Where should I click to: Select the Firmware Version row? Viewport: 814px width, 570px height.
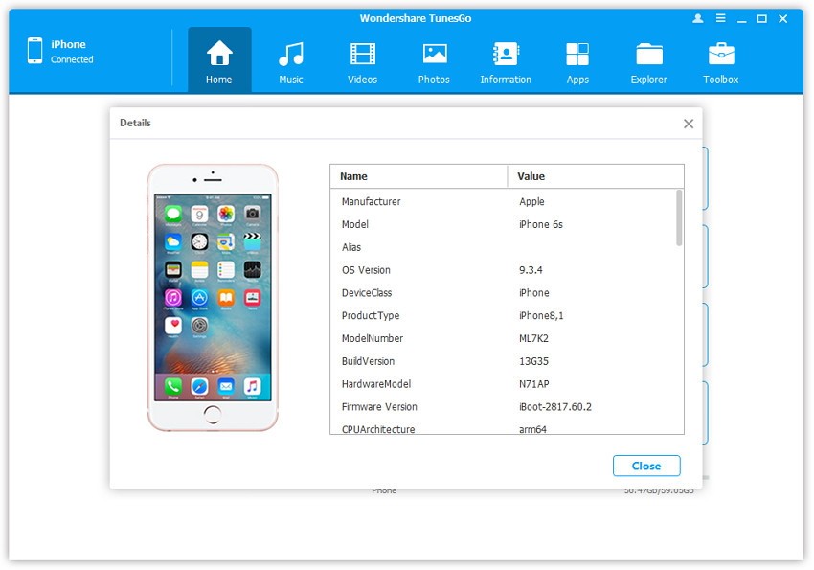point(503,407)
